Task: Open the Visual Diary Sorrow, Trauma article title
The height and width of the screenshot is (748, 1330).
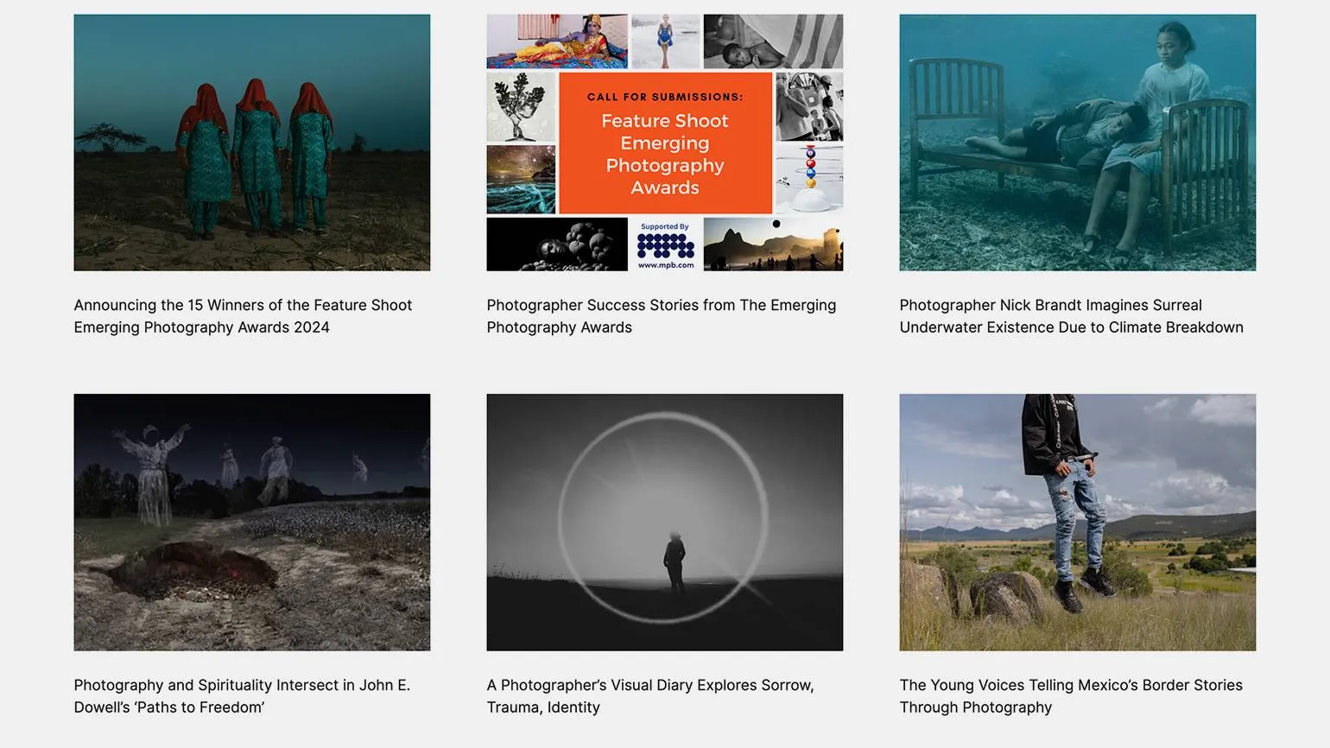Action: click(649, 696)
